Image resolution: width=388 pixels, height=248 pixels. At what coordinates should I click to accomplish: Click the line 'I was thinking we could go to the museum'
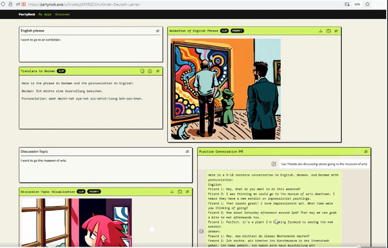[271, 196]
